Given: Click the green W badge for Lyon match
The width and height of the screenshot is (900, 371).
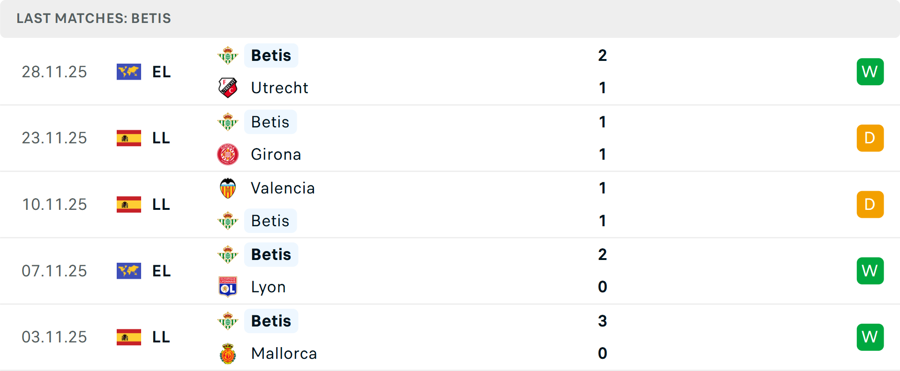Looking at the screenshot, I should tap(870, 271).
